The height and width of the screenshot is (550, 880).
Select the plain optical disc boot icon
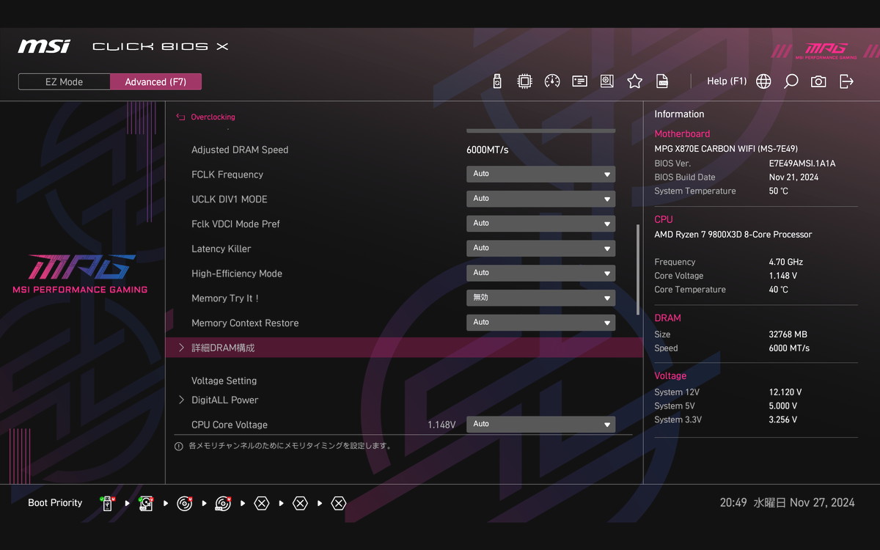pos(184,503)
